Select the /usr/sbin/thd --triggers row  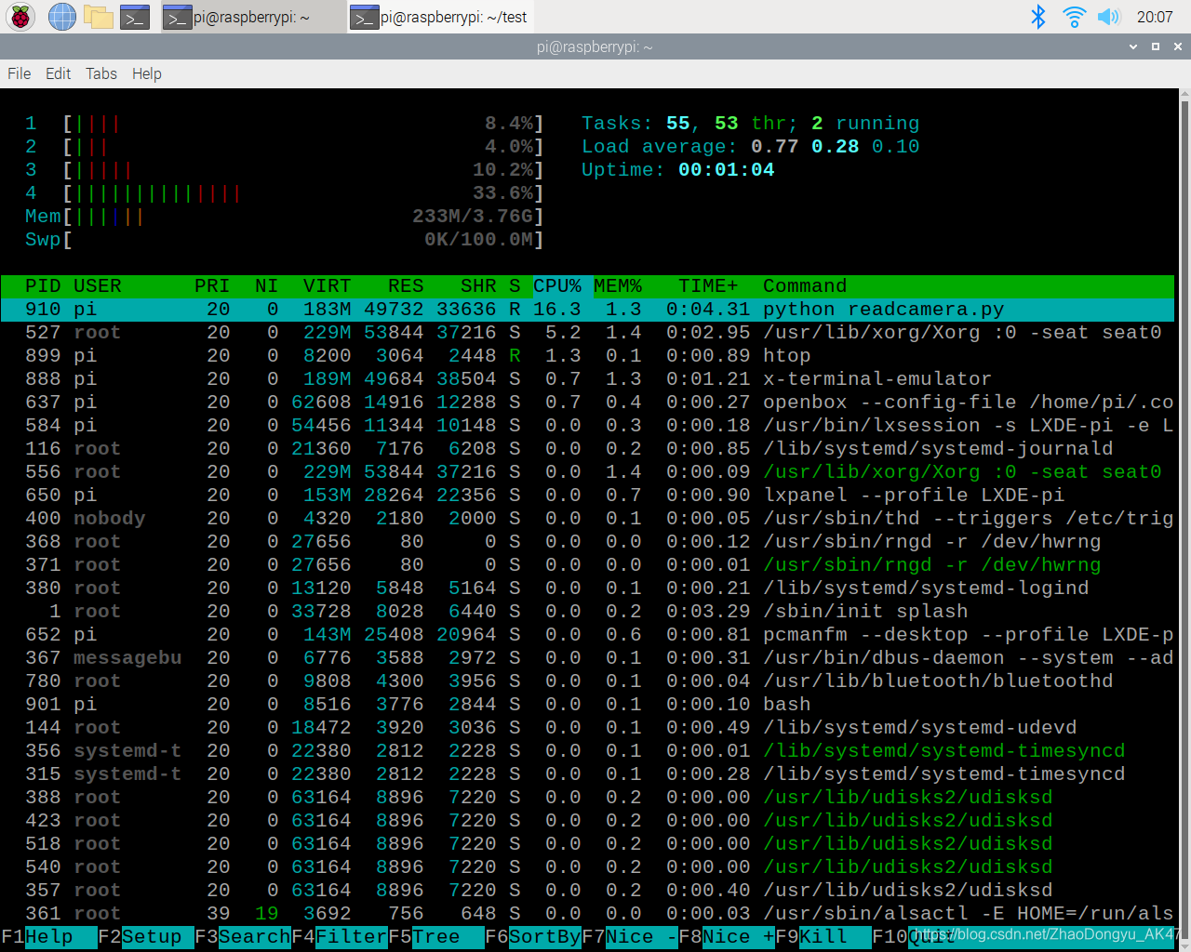[x=587, y=519]
